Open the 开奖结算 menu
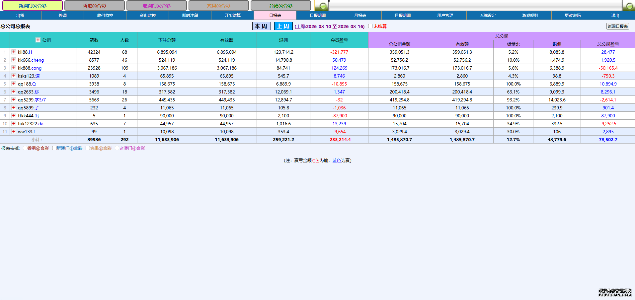 pyautogui.click(x=233, y=16)
